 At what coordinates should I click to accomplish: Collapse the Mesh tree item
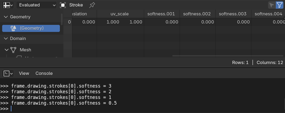pos(7,50)
